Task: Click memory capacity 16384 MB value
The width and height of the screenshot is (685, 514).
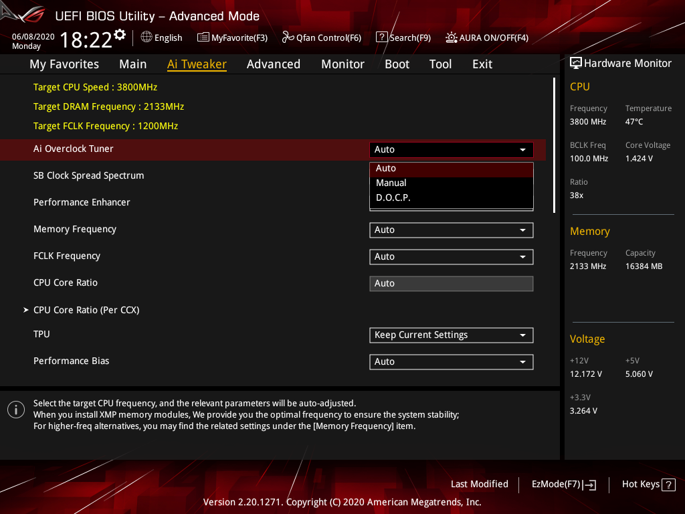Action: [644, 266]
